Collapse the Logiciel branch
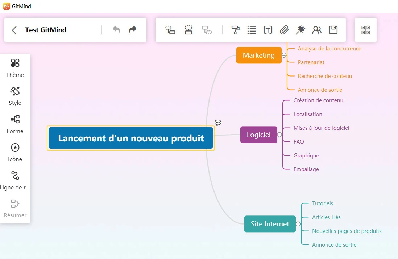The width and height of the screenshot is (398, 259). (x=280, y=135)
